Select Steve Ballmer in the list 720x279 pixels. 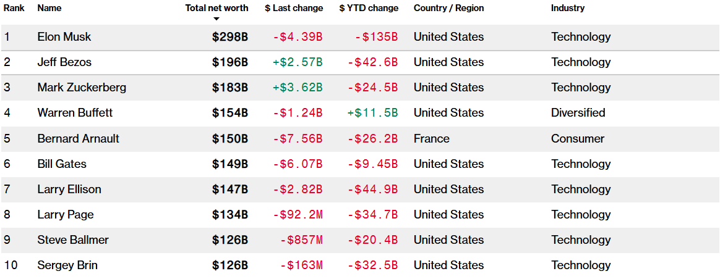[x=73, y=240]
